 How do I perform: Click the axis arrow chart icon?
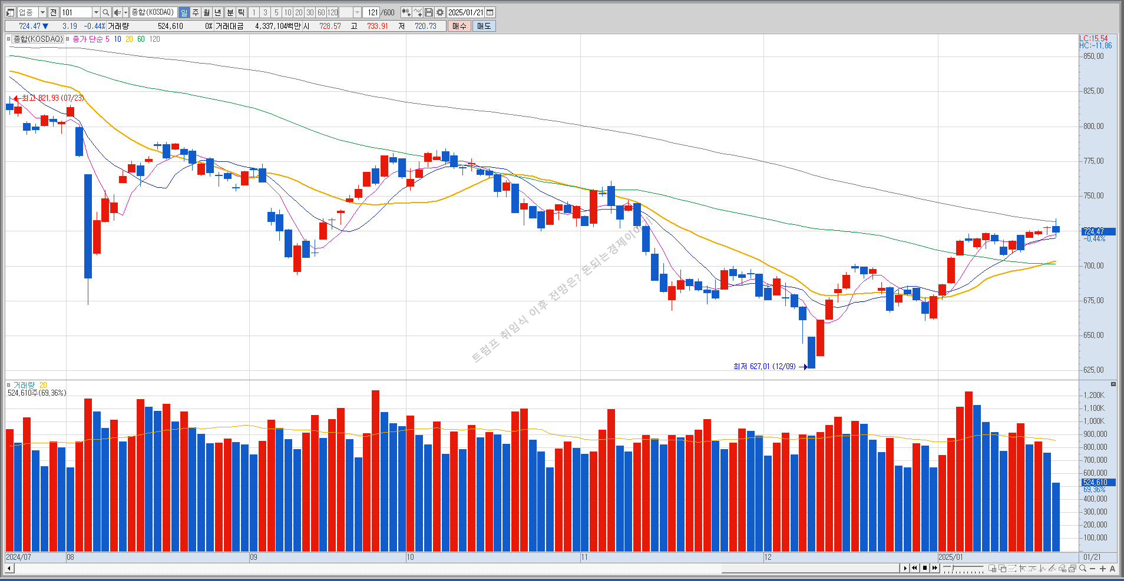pos(1022,568)
